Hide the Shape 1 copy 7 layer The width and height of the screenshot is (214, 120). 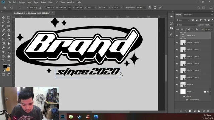(177, 57)
